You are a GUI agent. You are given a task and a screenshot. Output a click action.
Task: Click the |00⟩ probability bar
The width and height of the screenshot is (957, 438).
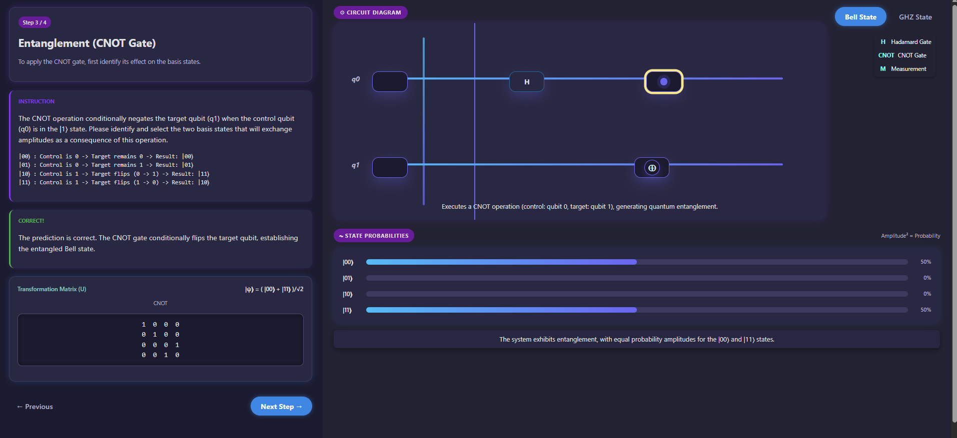(x=501, y=262)
